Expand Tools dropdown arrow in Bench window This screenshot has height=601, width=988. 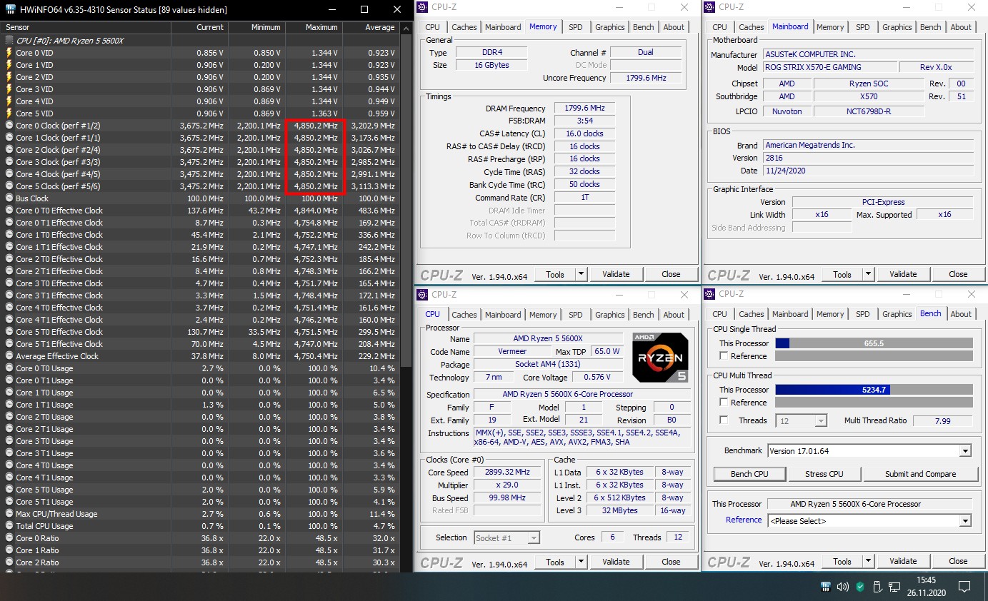869,561
